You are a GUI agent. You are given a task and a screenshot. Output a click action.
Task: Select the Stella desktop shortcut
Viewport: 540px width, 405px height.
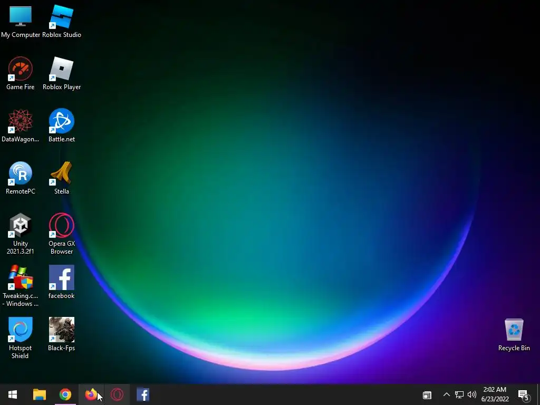[62, 178]
